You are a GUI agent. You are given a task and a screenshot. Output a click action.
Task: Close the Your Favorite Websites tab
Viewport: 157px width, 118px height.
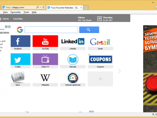click(x=81, y=8)
